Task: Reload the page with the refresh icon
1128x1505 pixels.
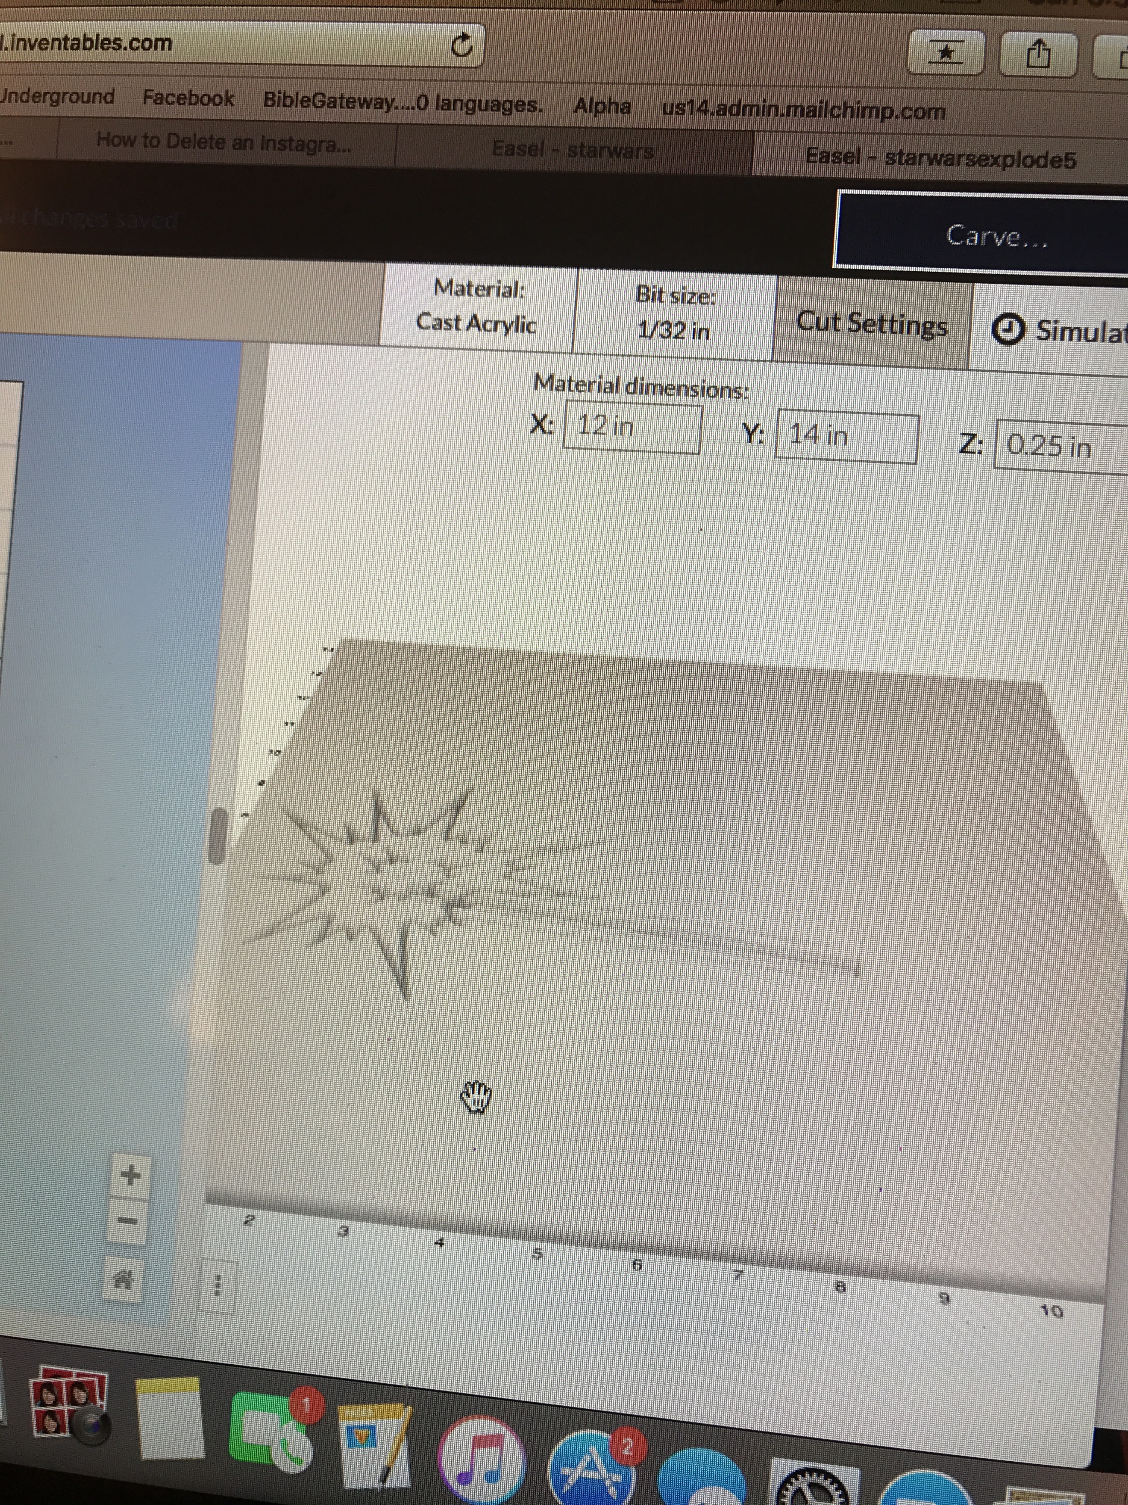Action: coord(462,46)
